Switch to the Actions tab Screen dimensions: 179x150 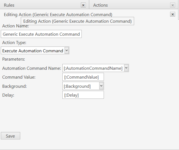coord(101,5)
